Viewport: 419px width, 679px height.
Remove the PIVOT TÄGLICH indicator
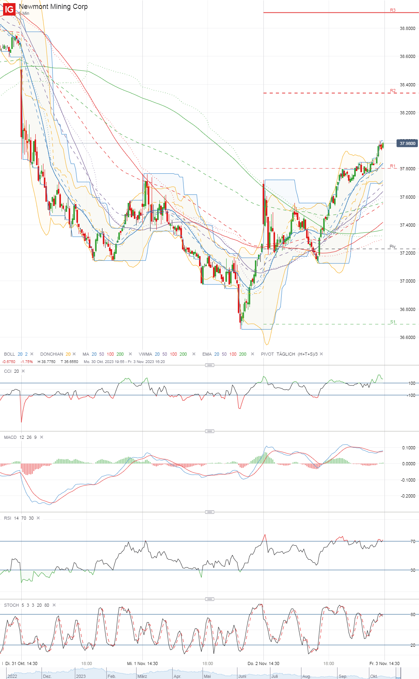point(321,354)
